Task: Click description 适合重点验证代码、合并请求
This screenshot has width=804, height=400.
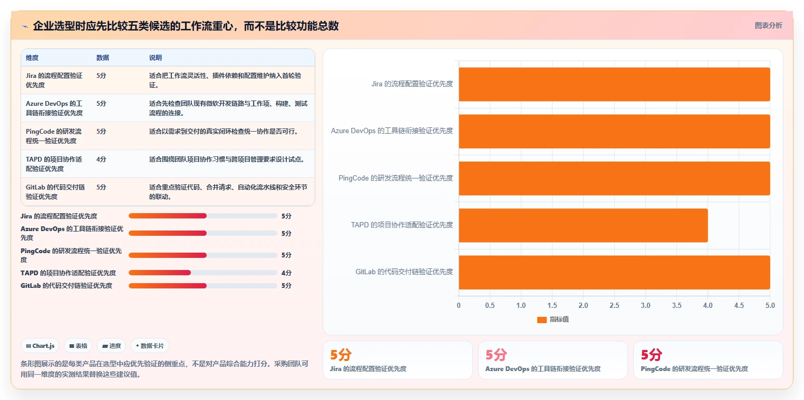Action: tap(228, 192)
